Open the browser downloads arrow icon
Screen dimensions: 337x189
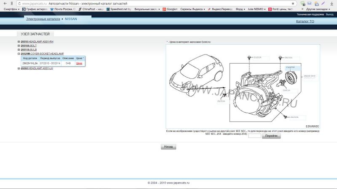point(332,3)
